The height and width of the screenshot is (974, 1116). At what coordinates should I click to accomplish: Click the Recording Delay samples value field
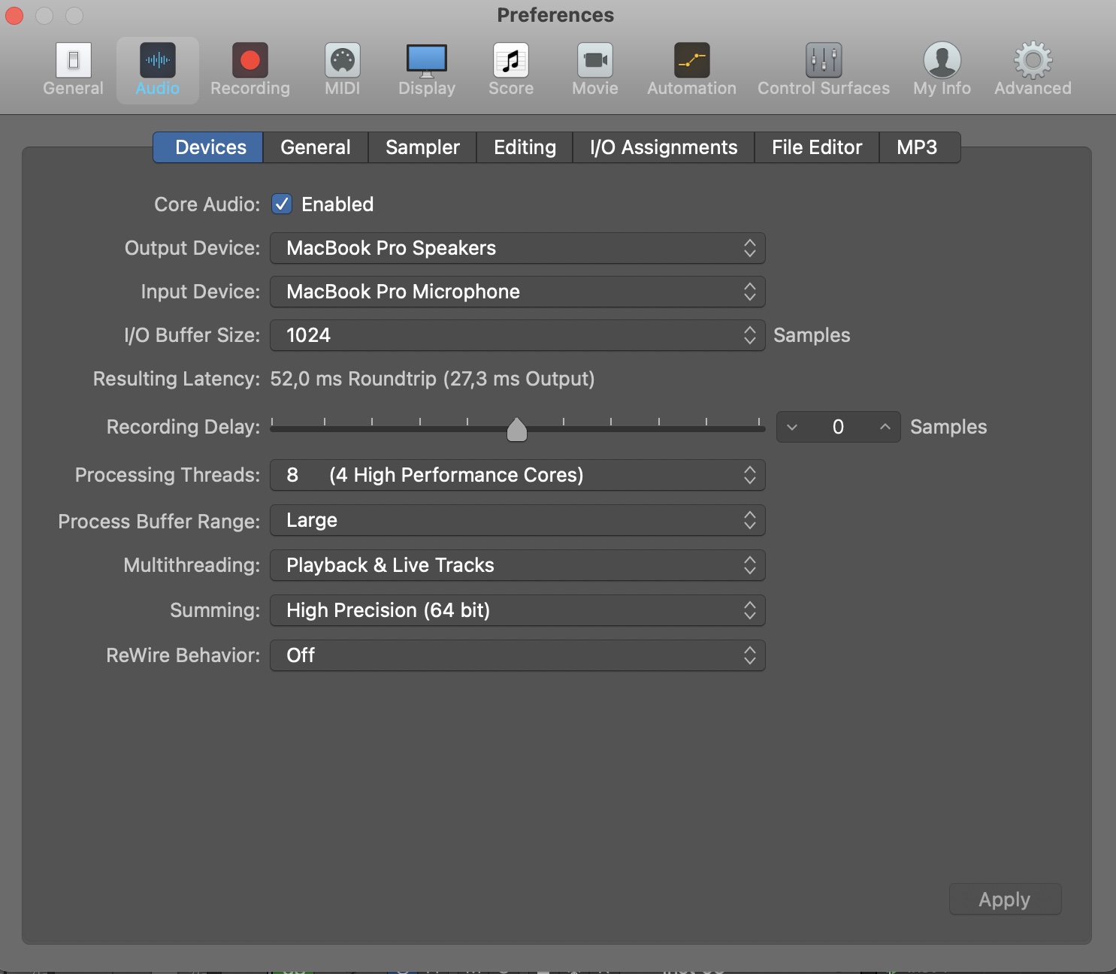coord(838,427)
